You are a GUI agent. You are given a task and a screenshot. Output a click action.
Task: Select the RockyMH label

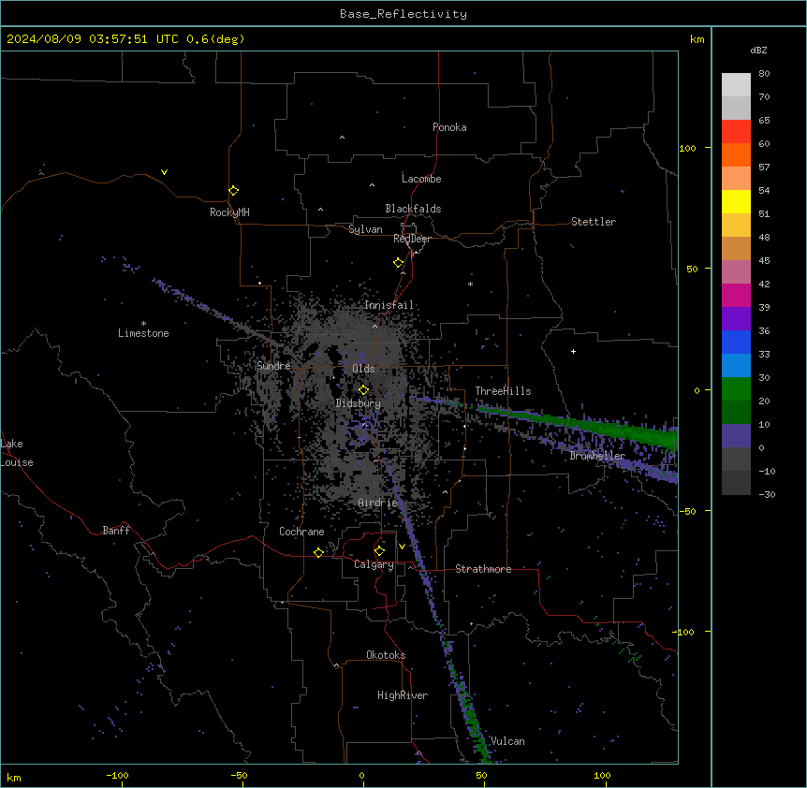point(229,212)
